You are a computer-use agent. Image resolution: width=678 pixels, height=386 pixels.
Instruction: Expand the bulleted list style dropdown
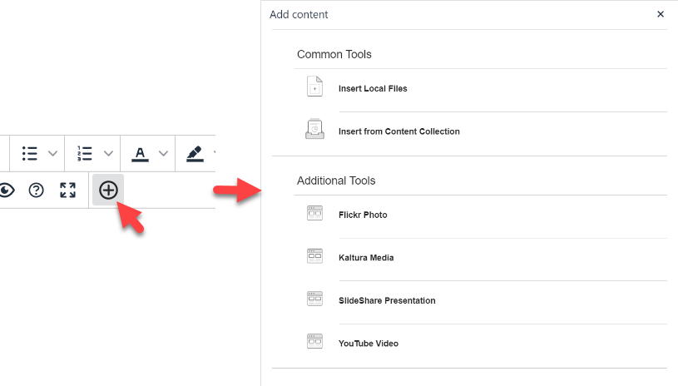(x=53, y=154)
